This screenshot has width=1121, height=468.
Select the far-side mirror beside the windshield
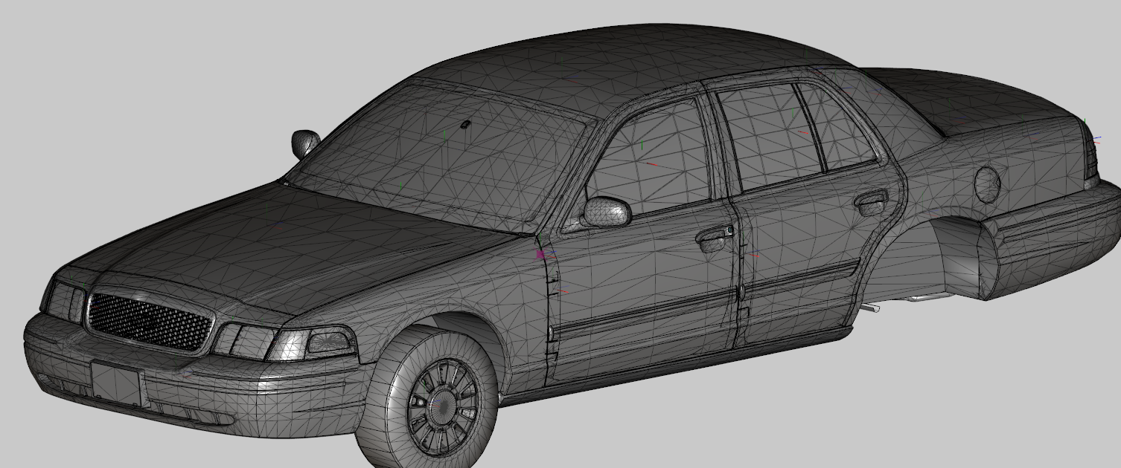coord(305,143)
